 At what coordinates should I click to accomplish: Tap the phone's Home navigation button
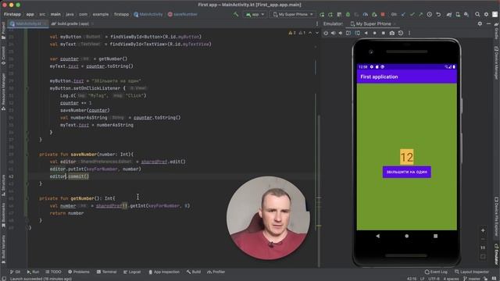tap(406, 236)
